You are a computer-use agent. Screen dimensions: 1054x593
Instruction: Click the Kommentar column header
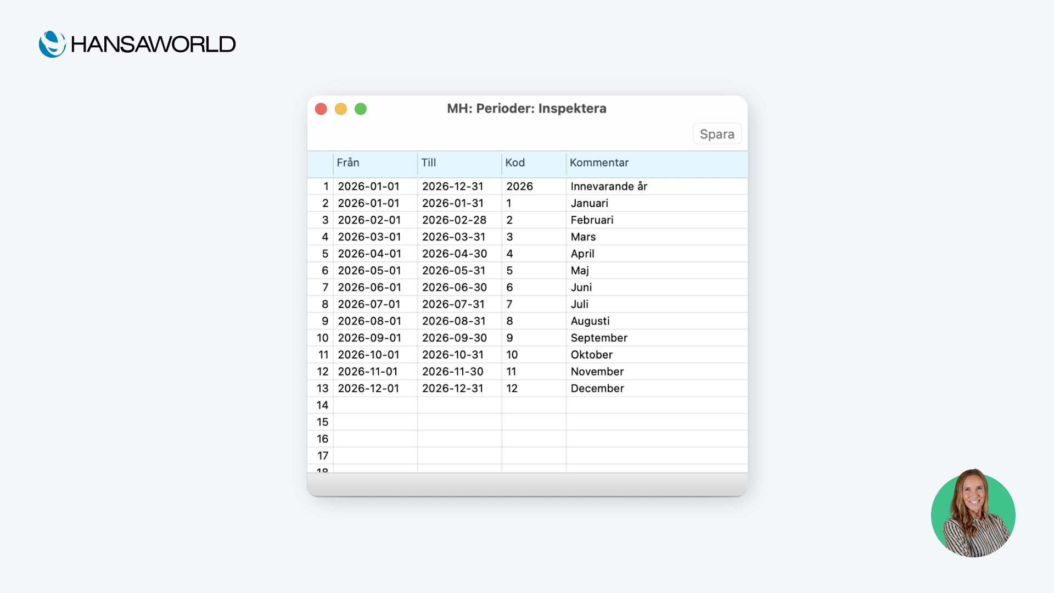pos(599,163)
